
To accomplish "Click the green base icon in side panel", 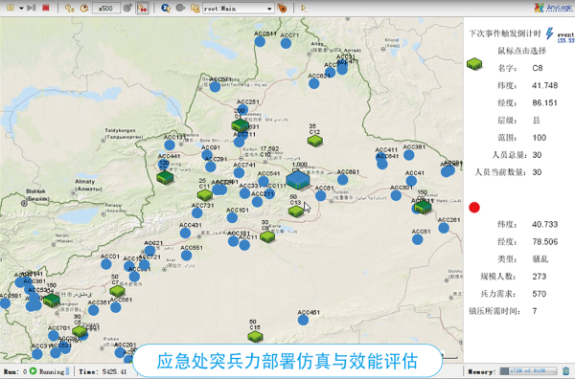I will click(x=474, y=64).
